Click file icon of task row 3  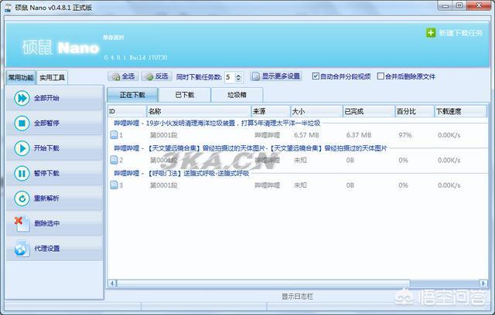point(114,185)
